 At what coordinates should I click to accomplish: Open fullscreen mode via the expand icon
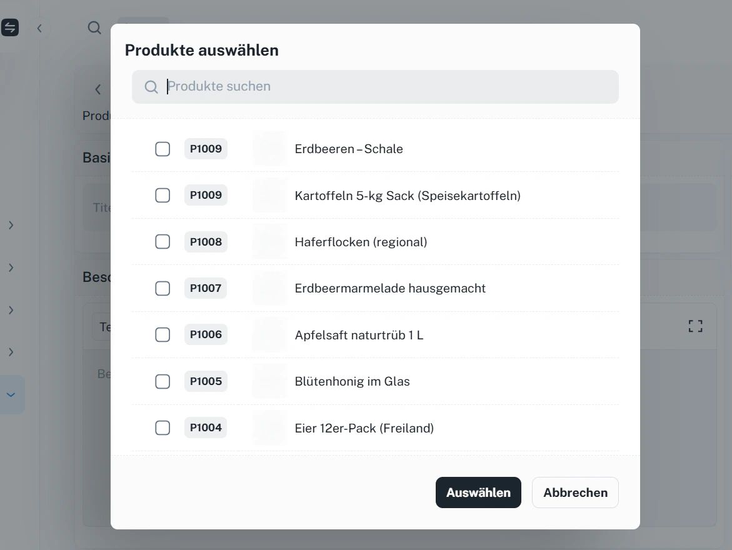(695, 326)
